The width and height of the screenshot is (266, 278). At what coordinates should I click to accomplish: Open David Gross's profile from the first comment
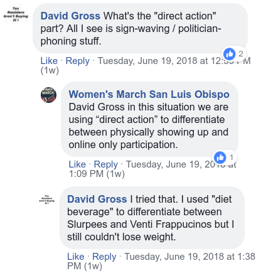pos(70,16)
